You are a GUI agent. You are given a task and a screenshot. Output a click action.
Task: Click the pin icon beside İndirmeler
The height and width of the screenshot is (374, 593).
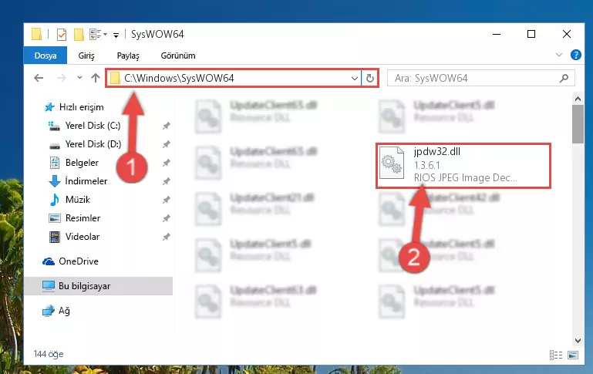tap(166, 181)
